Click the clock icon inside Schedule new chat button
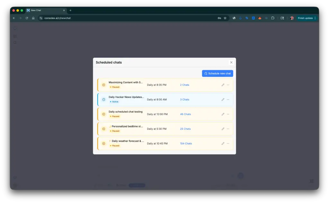The width and height of the screenshot is (329, 203). pyautogui.click(x=205, y=73)
